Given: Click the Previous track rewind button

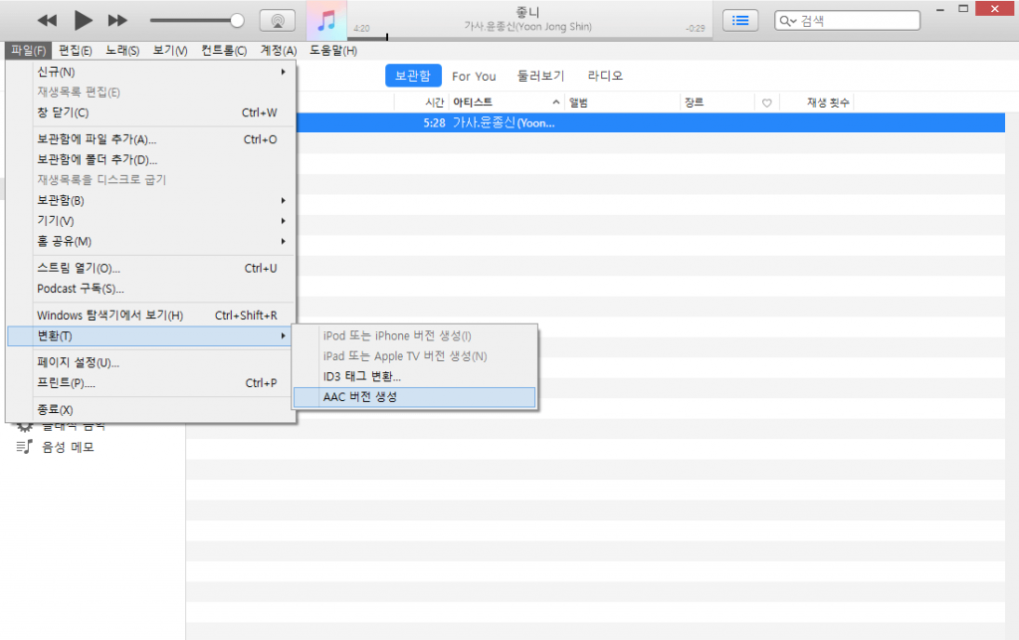Looking at the screenshot, I should [47, 21].
